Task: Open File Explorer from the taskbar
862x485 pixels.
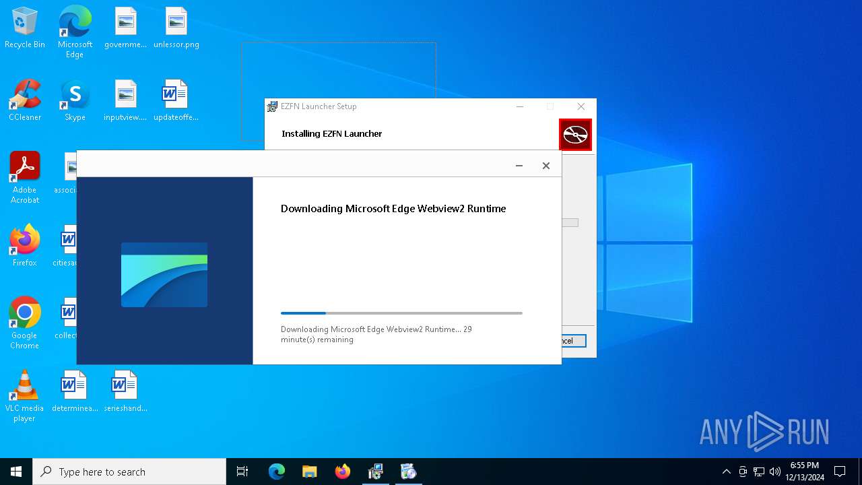Action: click(x=310, y=472)
